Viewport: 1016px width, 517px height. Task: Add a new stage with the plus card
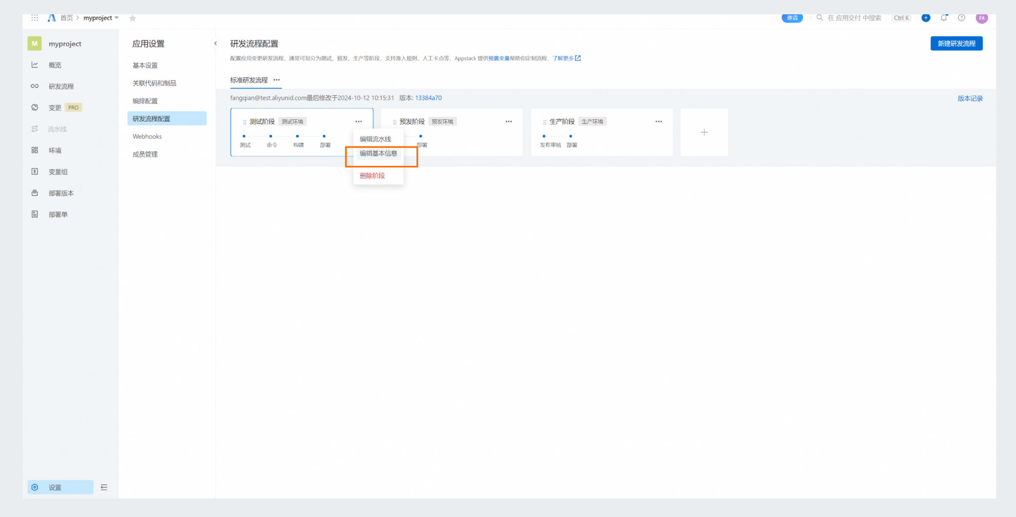point(704,132)
